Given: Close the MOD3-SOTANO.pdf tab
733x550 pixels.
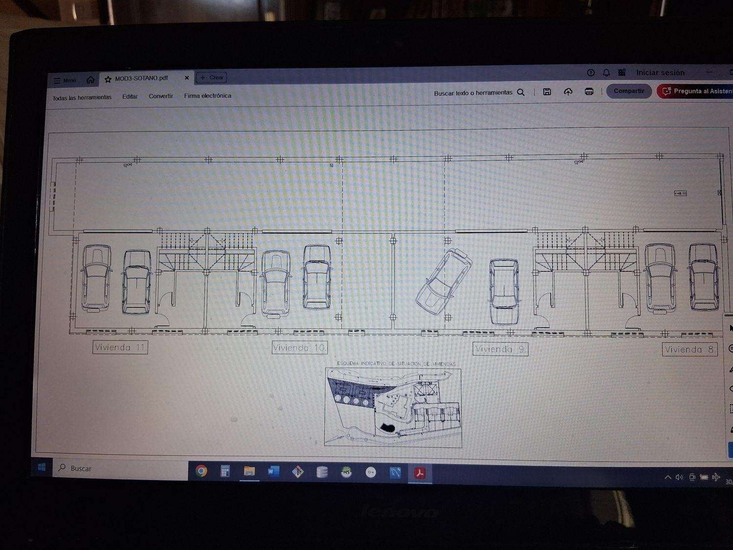Looking at the screenshot, I should point(187,78).
